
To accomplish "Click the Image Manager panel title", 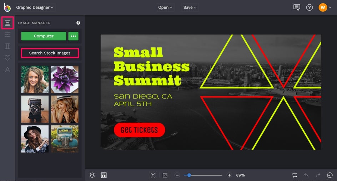I will pyautogui.click(x=34, y=23).
